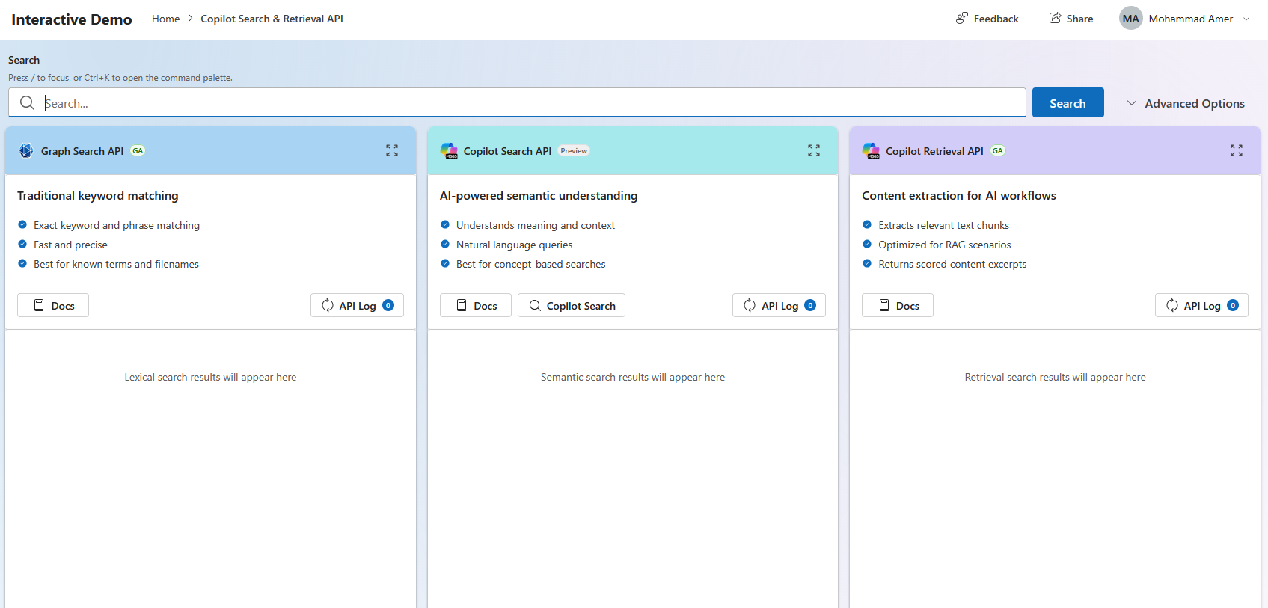Image resolution: width=1268 pixels, height=608 pixels.
Task: Click the Preview badge on Copilot Search API
Action: point(574,151)
